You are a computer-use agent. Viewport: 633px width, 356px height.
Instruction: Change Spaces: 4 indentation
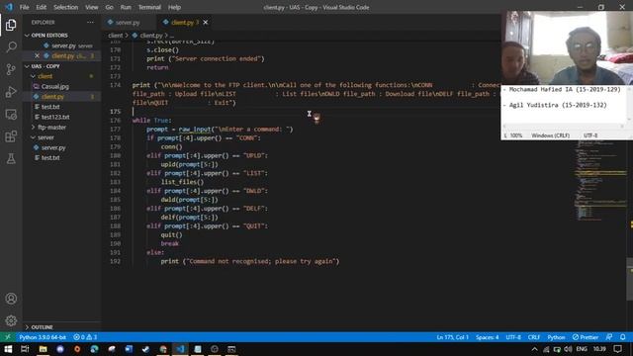[x=487, y=337]
